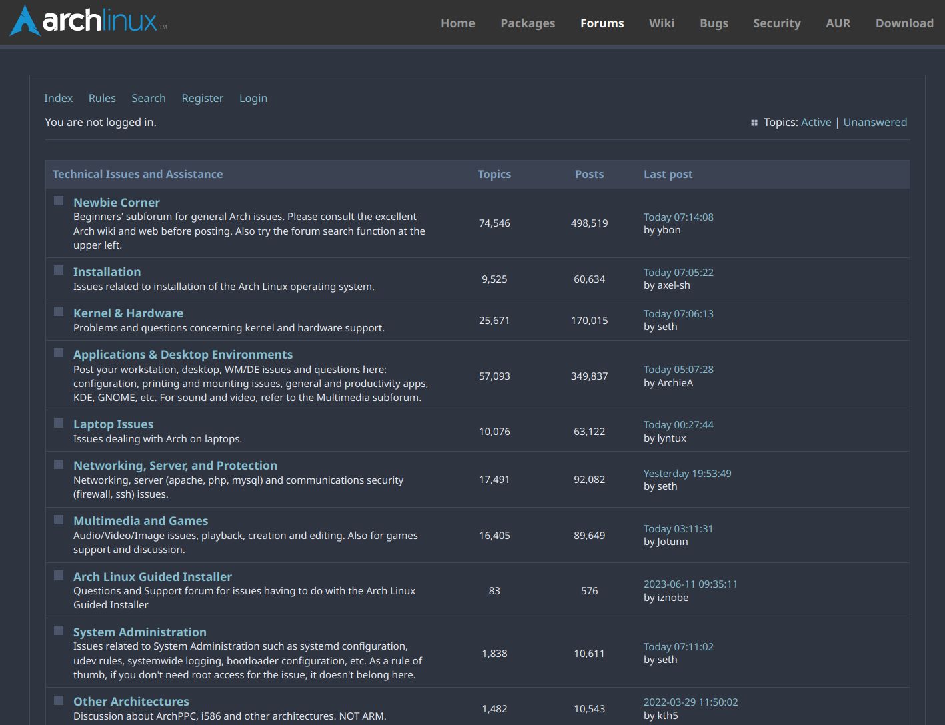The image size is (945, 725).
Task: Open Networking, Server, and Protection forum
Action: 175,466
